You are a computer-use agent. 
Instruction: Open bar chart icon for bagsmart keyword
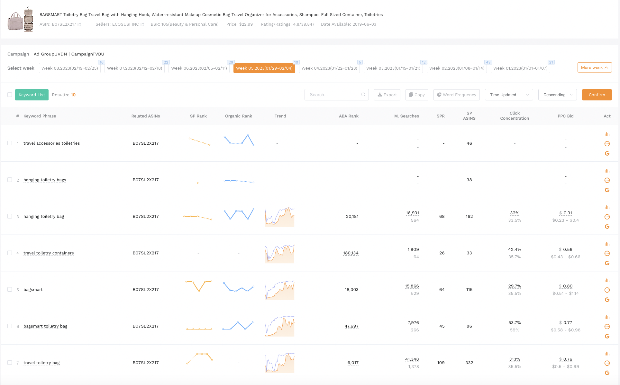[x=607, y=280]
